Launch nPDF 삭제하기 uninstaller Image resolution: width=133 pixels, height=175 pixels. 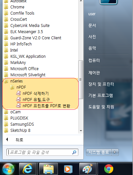[36, 93]
